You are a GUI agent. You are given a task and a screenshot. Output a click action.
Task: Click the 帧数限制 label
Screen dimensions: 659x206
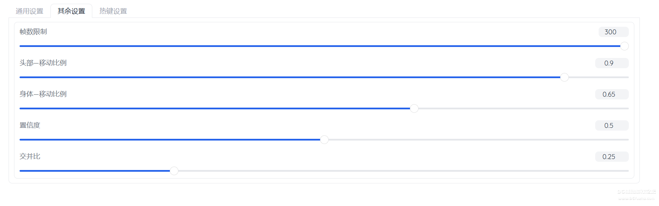pos(33,32)
